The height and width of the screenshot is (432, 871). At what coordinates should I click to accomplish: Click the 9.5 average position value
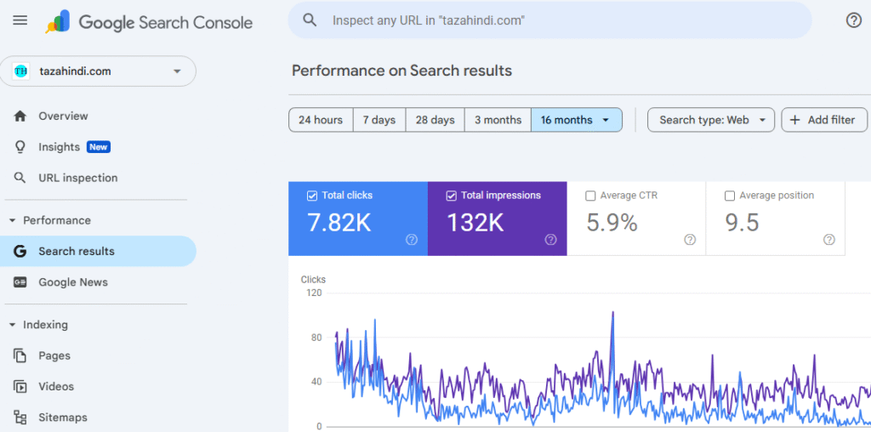click(742, 223)
